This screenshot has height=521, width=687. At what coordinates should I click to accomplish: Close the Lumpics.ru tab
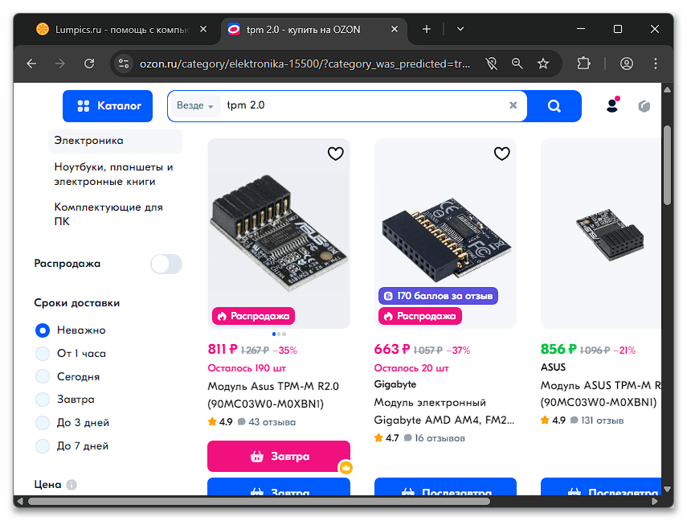[203, 30]
